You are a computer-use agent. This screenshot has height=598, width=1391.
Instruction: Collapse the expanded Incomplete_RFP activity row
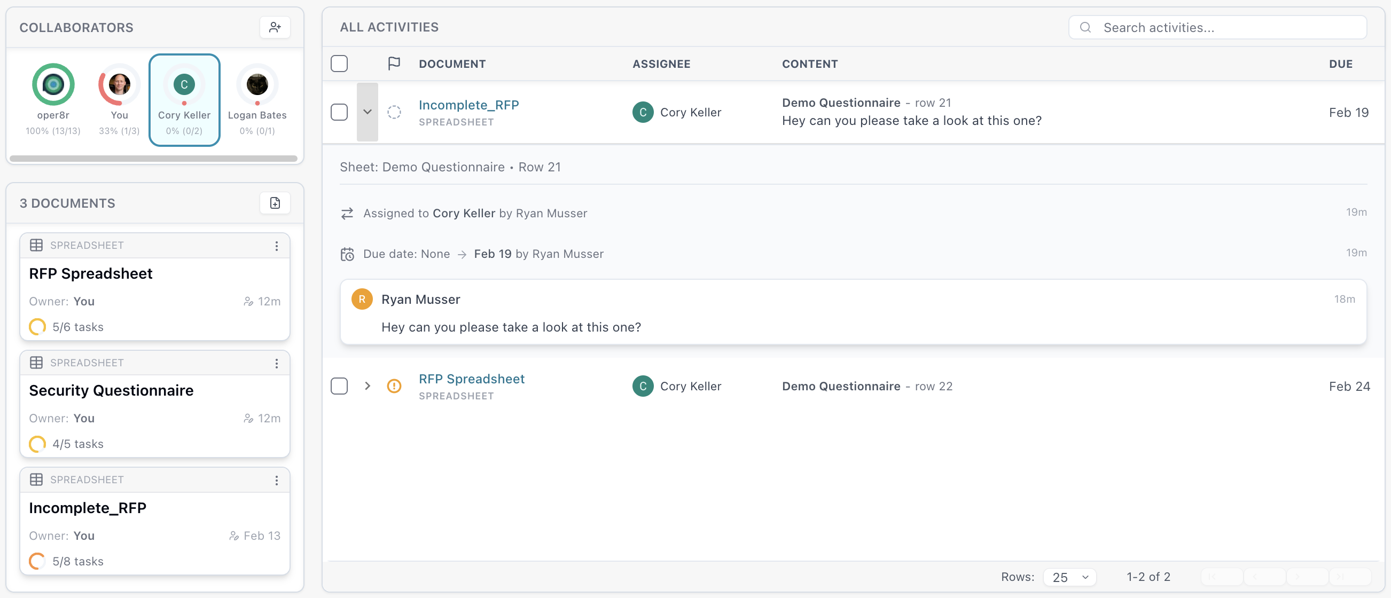coord(368,112)
